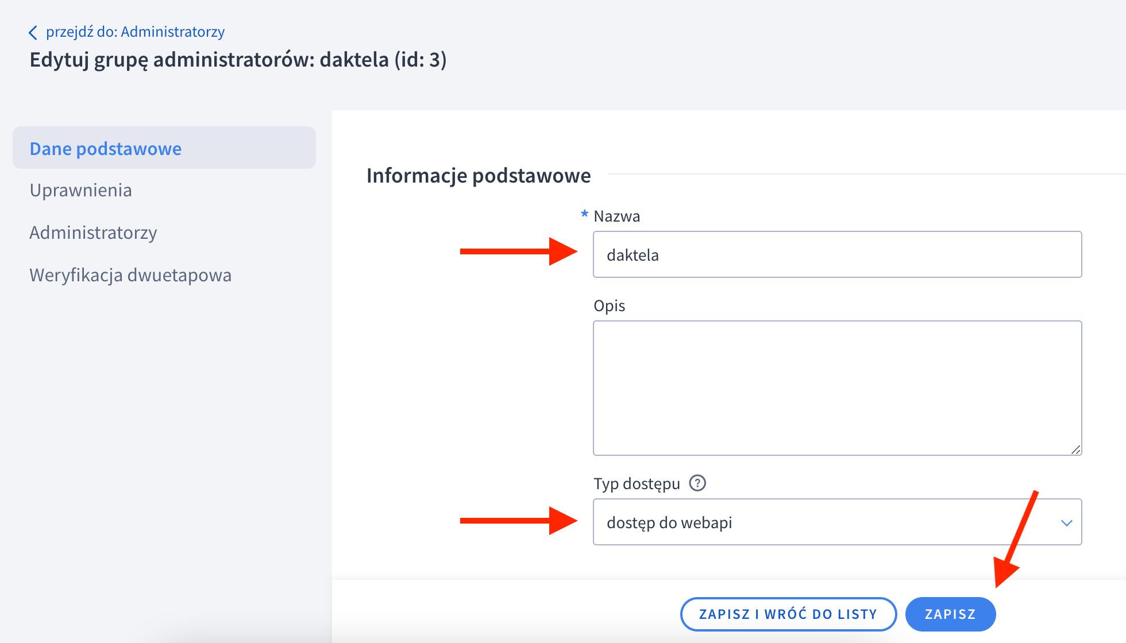Focus the Nazwa field containing 'daktela'
This screenshot has width=1126, height=643.
point(837,255)
